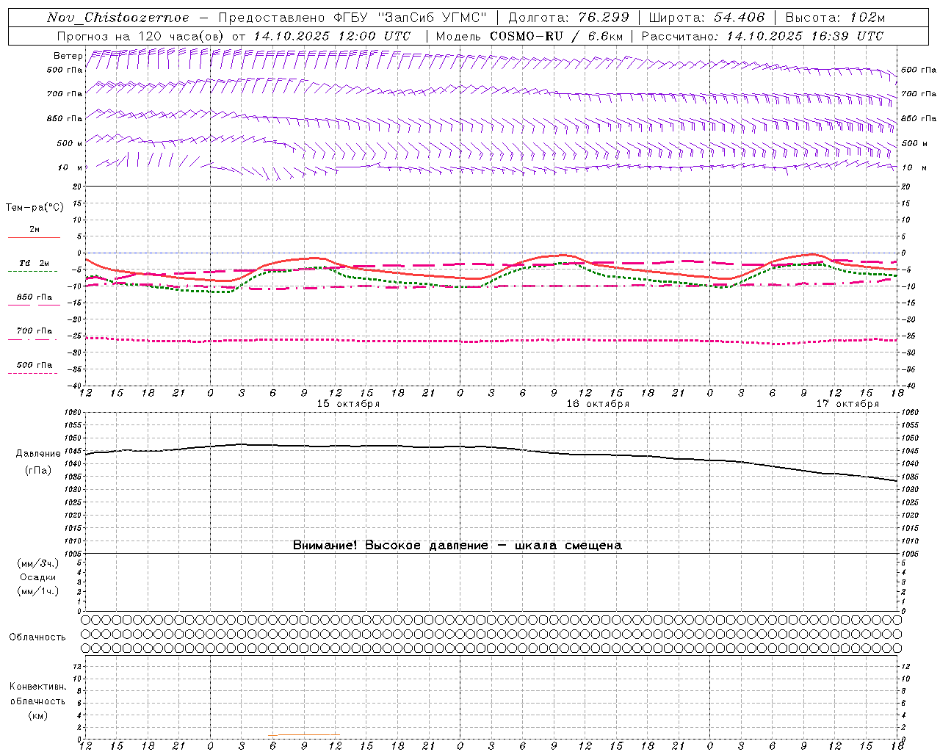Click the orange convective cloud line segment

point(305,734)
